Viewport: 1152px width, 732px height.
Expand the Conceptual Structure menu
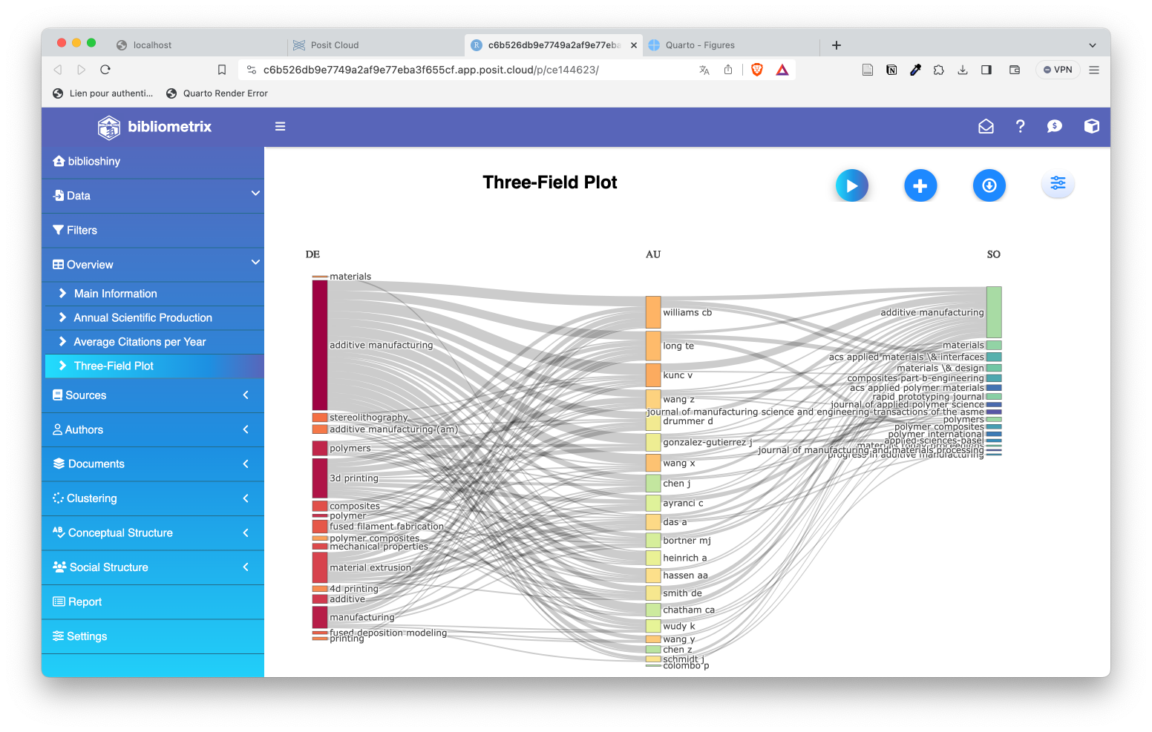point(153,533)
